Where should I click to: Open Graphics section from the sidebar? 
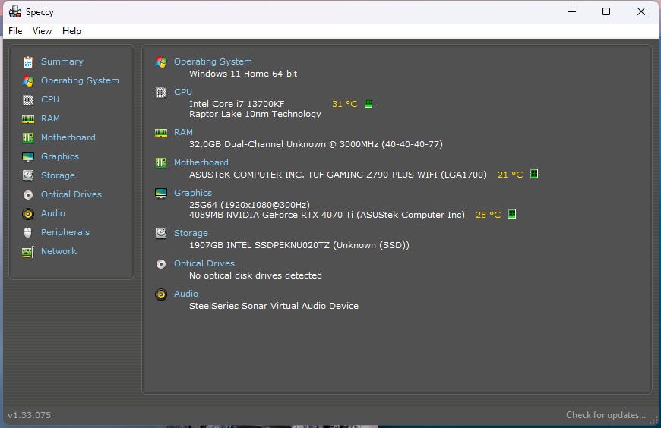[60, 156]
